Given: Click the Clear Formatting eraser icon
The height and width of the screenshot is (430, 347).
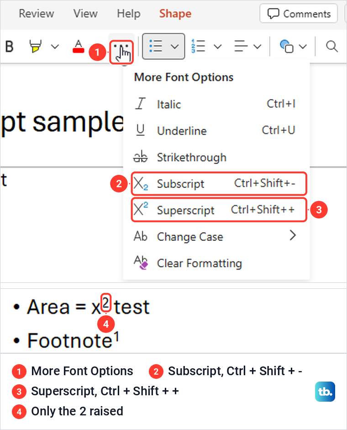Looking at the screenshot, I should tap(141, 263).
